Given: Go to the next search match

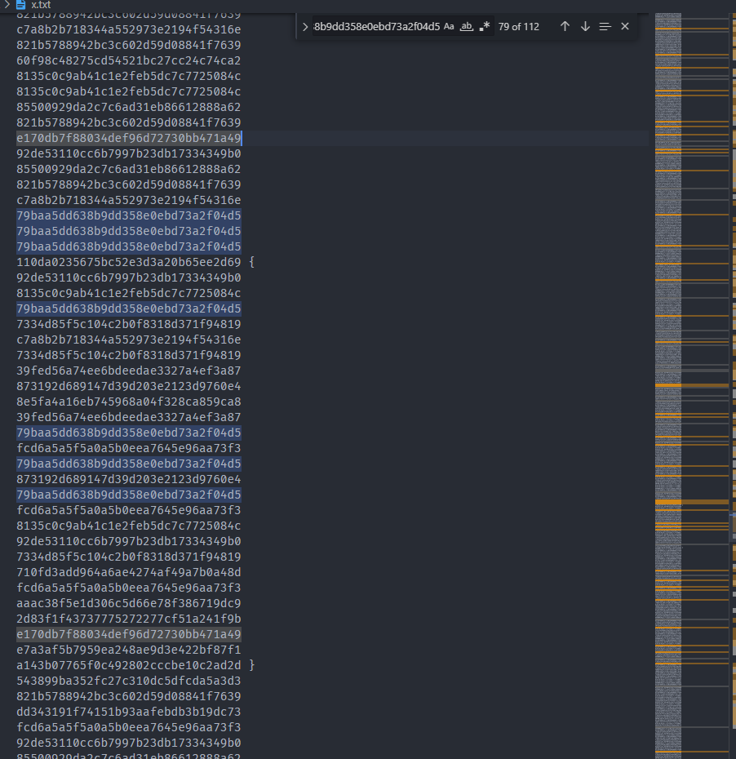Looking at the screenshot, I should pyautogui.click(x=585, y=26).
